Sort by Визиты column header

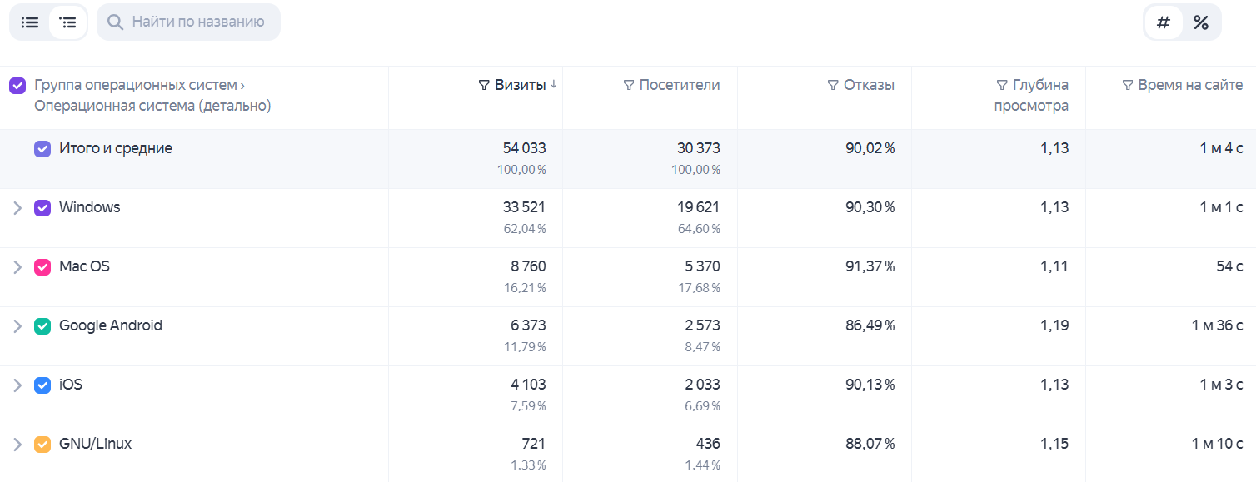coord(521,85)
